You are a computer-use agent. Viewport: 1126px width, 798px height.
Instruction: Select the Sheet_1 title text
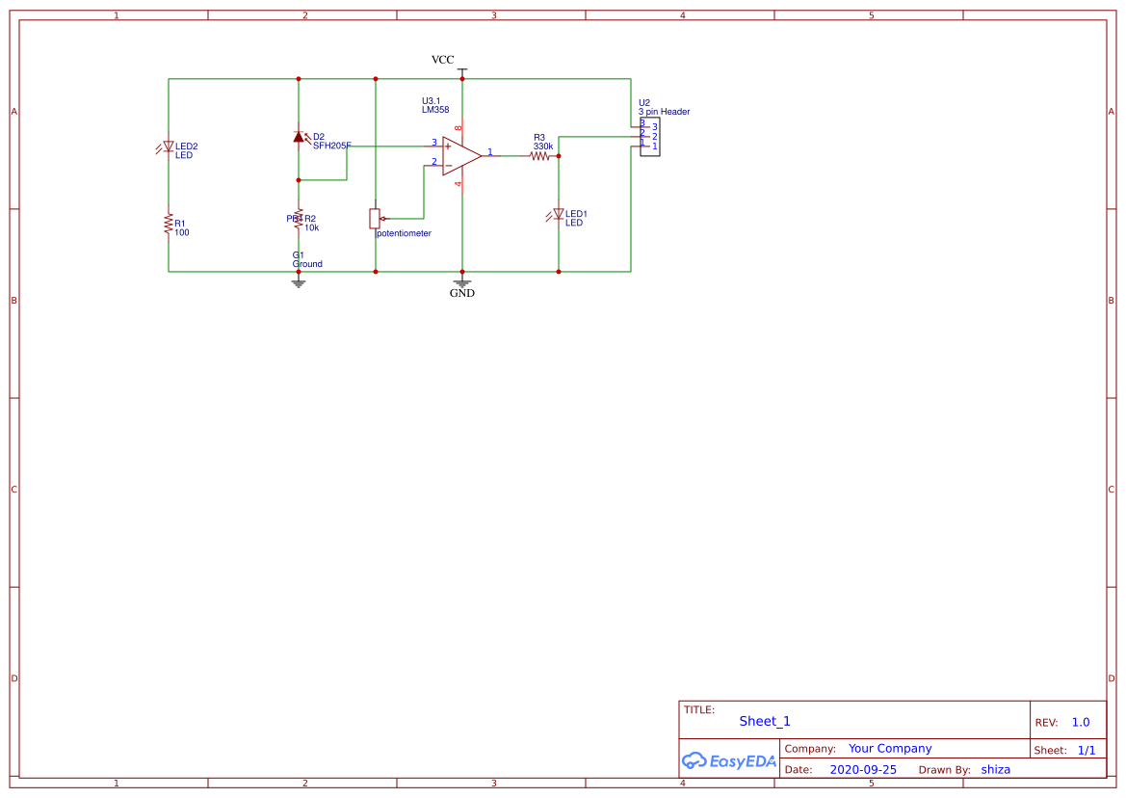(x=764, y=721)
